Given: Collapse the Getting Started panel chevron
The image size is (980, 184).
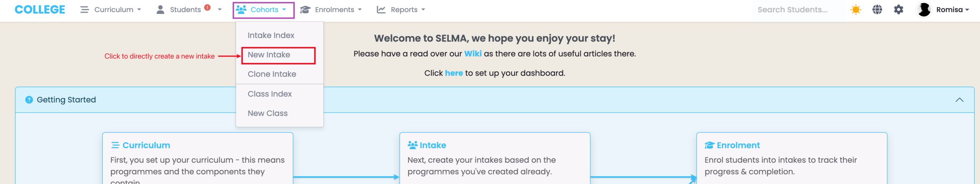Looking at the screenshot, I should point(959,100).
